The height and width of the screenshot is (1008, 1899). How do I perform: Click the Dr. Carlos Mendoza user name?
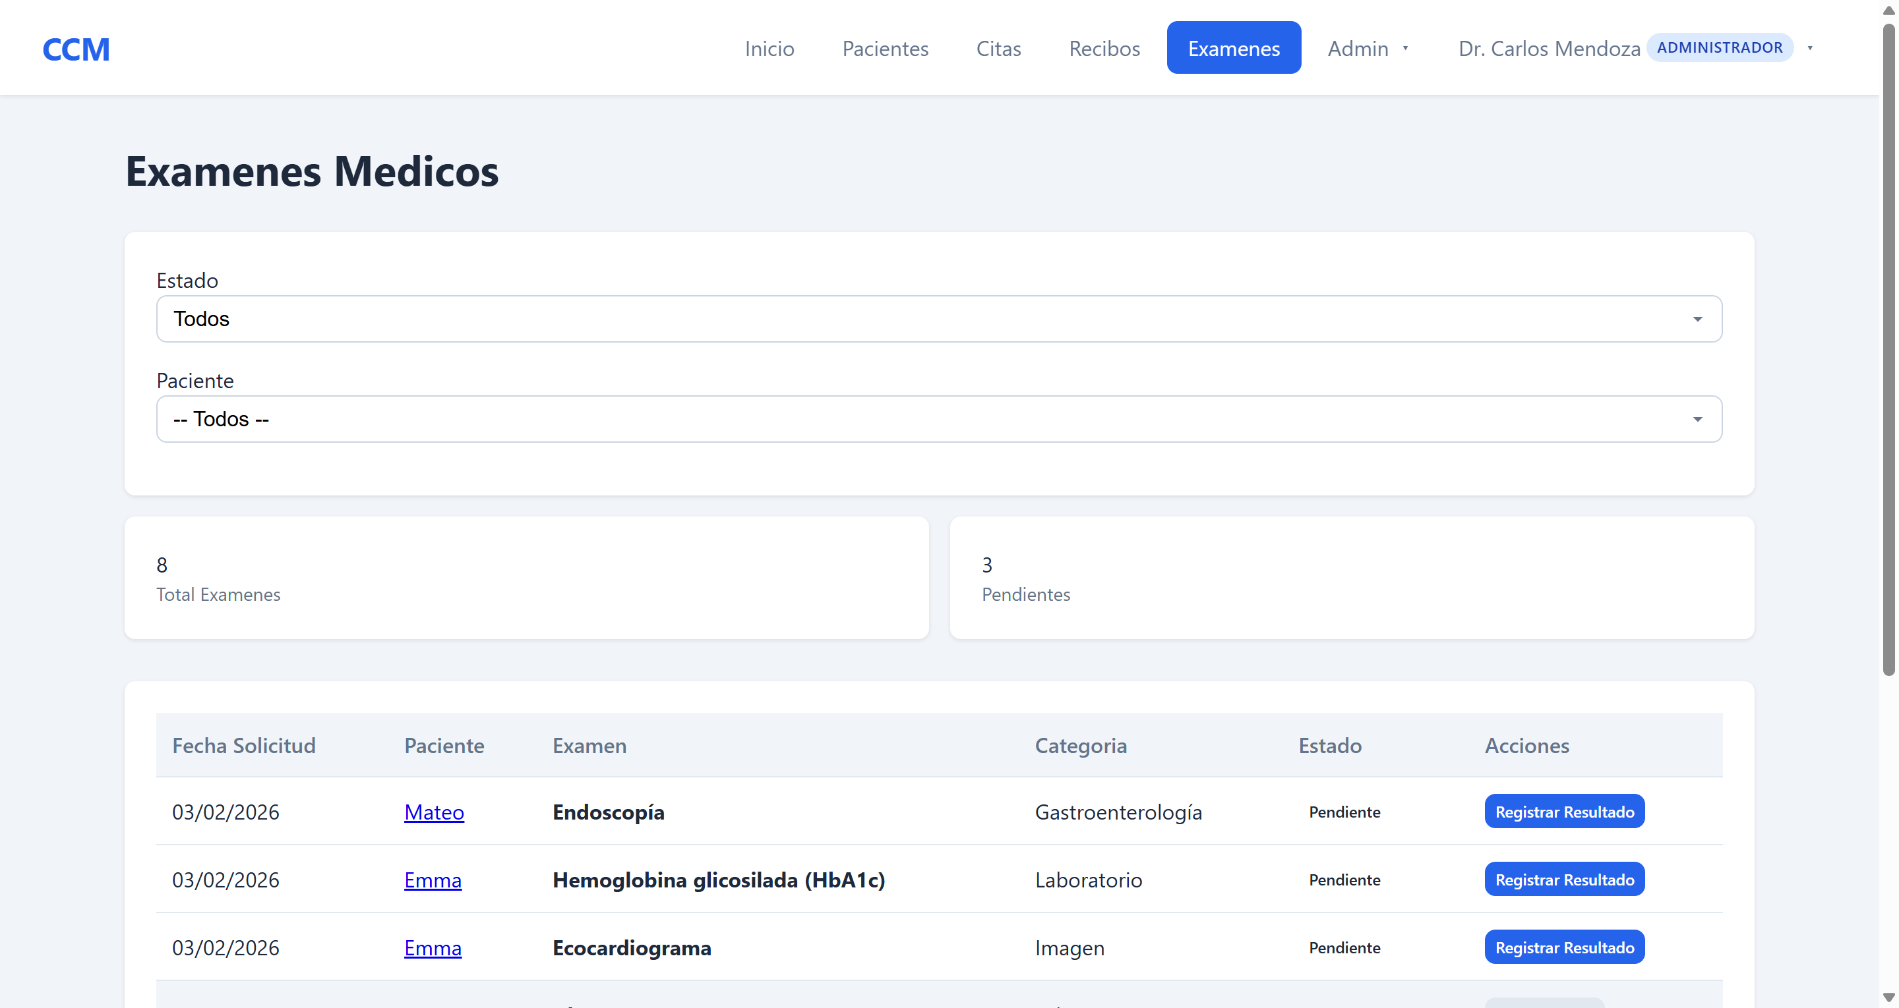pyautogui.click(x=1549, y=49)
